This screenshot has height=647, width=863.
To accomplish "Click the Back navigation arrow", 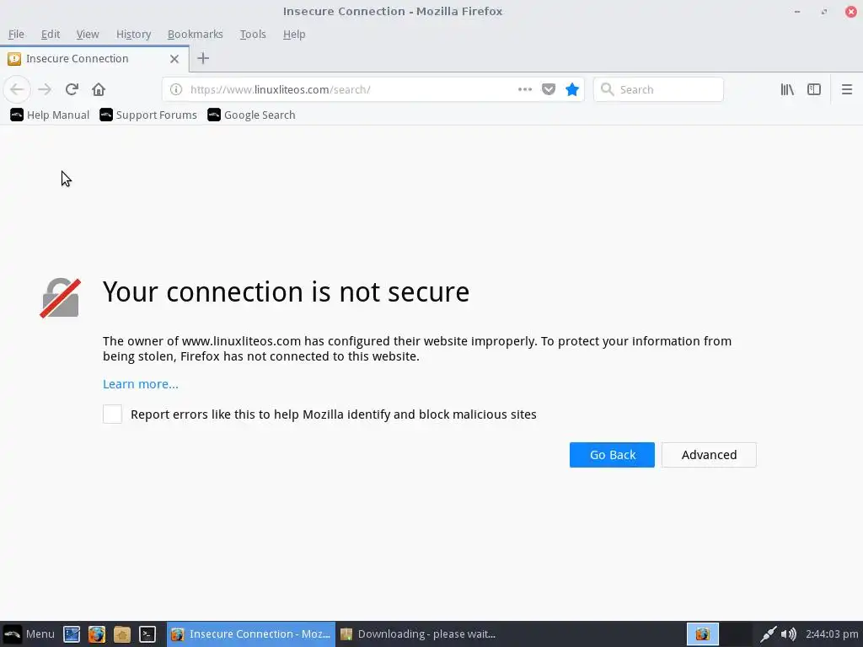I will click(x=17, y=89).
